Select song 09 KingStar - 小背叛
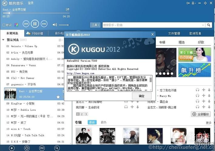 (35, 104)
